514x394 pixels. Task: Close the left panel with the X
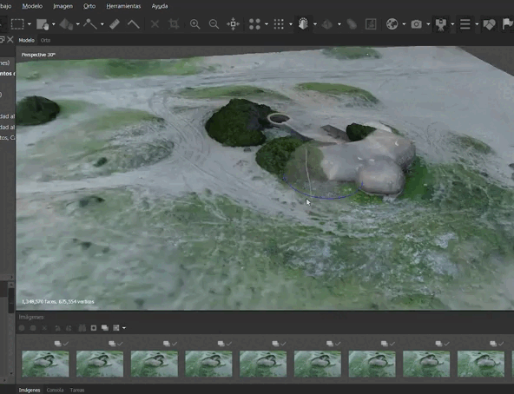point(10,40)
